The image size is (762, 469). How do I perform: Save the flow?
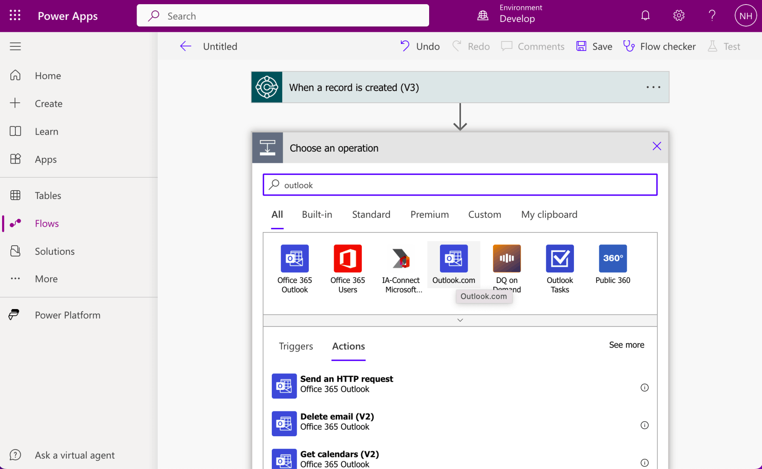coord(594,46)
